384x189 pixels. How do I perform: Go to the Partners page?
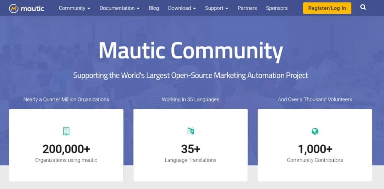247,8
